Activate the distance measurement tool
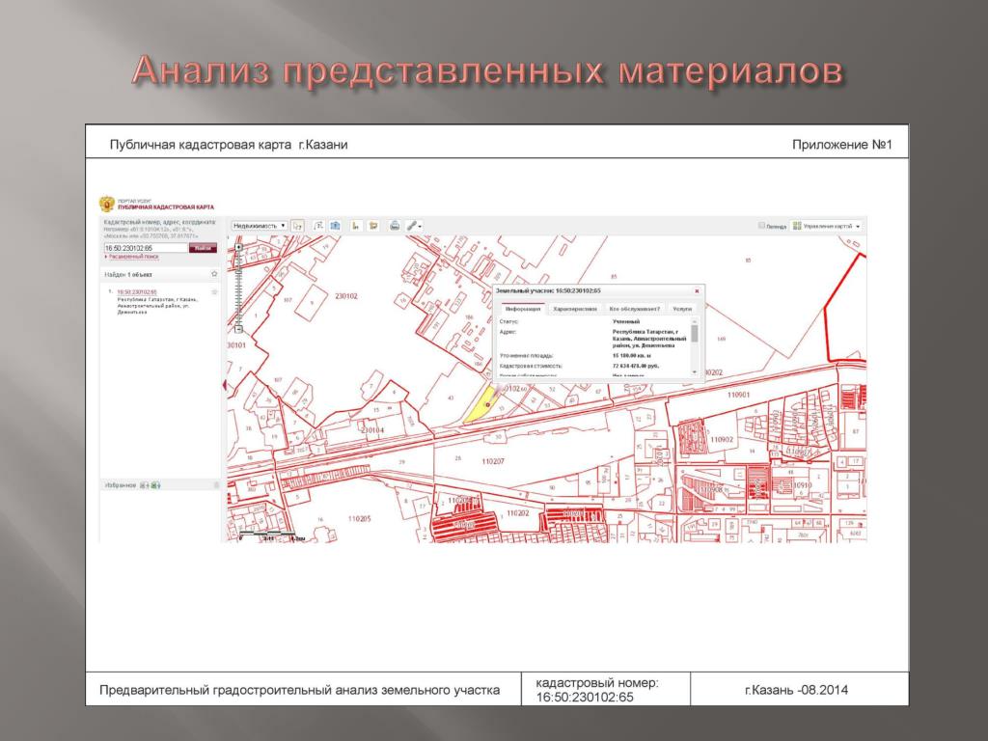This screenshot has height=741, width=988. 318,226
